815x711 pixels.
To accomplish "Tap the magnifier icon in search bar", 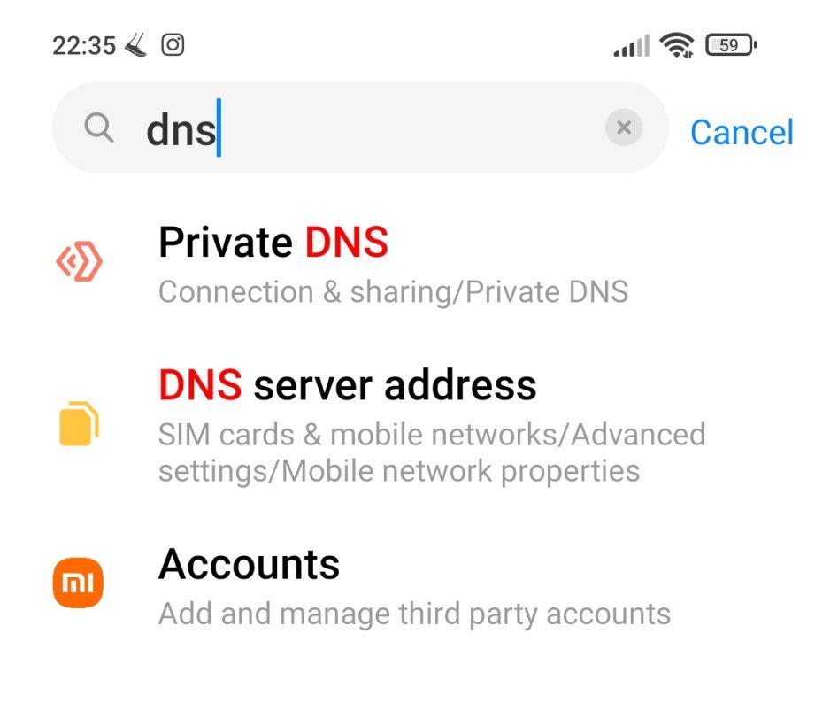I will (x=99, y=129).
